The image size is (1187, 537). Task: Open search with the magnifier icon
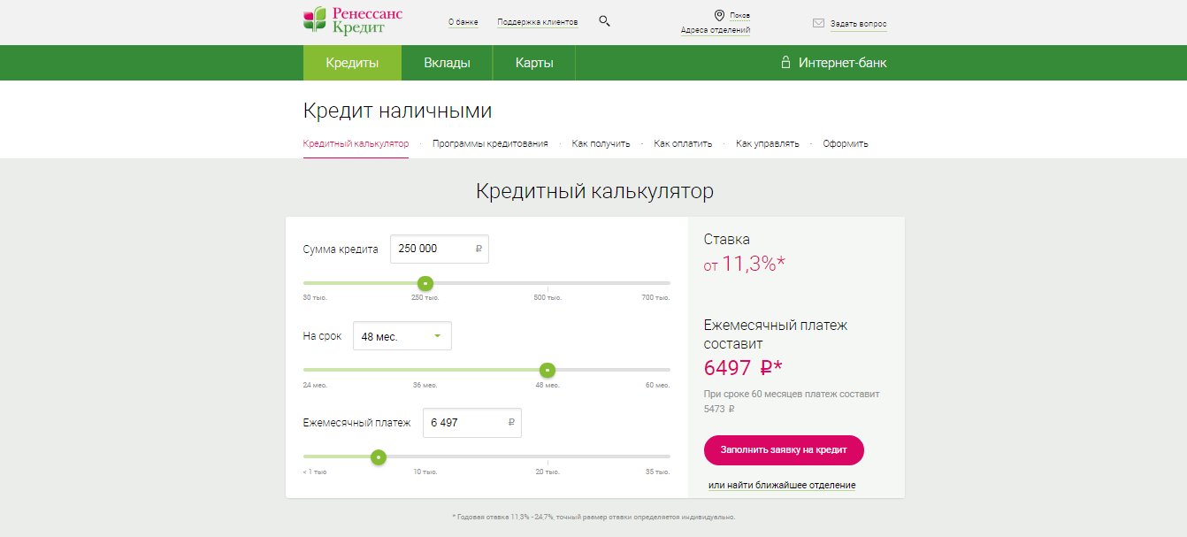tap(604, 21)
